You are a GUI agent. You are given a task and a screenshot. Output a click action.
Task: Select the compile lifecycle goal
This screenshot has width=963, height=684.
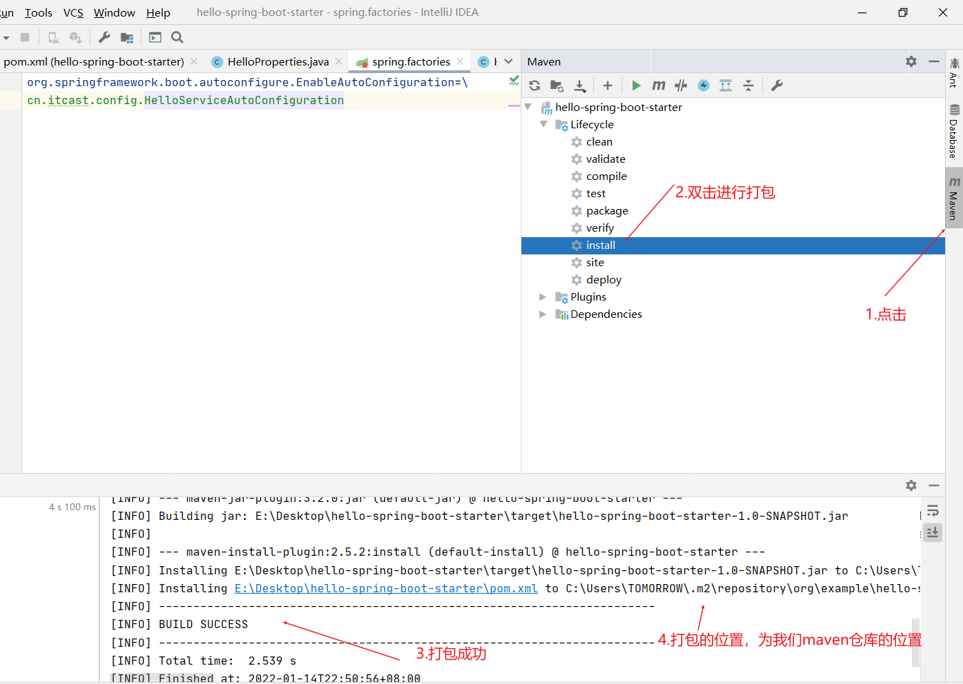(x=606, y=176)
